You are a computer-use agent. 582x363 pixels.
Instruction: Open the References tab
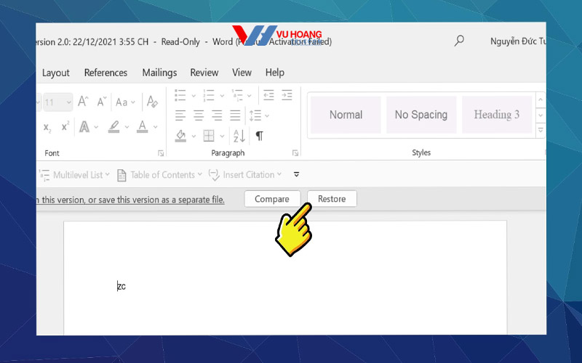tap(105, 73)
